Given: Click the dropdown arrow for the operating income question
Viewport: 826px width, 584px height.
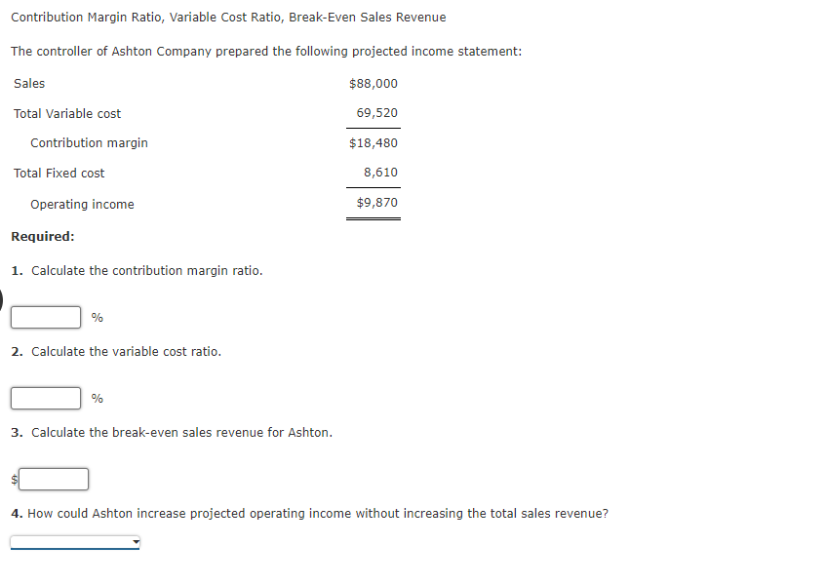Looking at the screenshot, I should (x=134, y=541).
